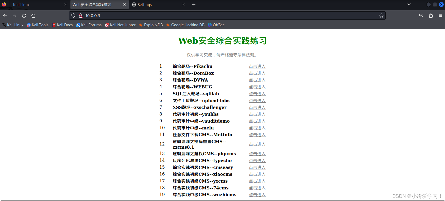Click 点击进入 for Pikachu range
445x201 pixels.
[257, 67]
